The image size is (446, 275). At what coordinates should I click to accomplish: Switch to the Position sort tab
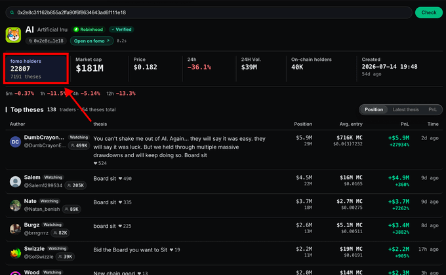click(374, 109)
